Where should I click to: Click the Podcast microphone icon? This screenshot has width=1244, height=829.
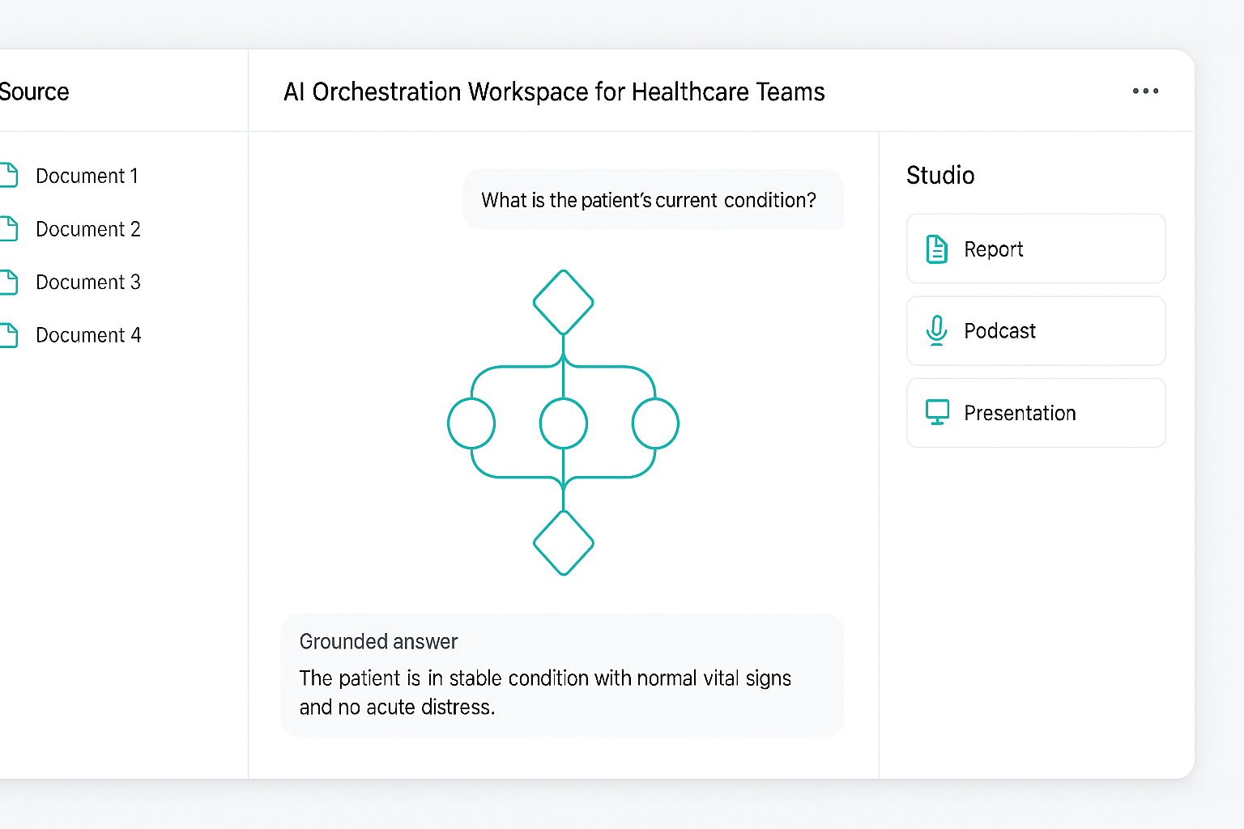point(936,330)
